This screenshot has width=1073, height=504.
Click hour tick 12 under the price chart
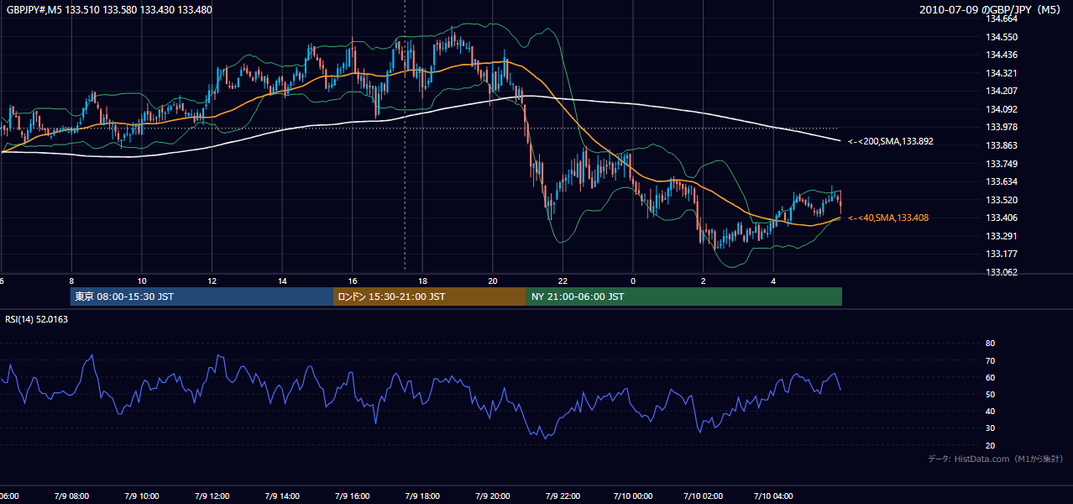212,281
